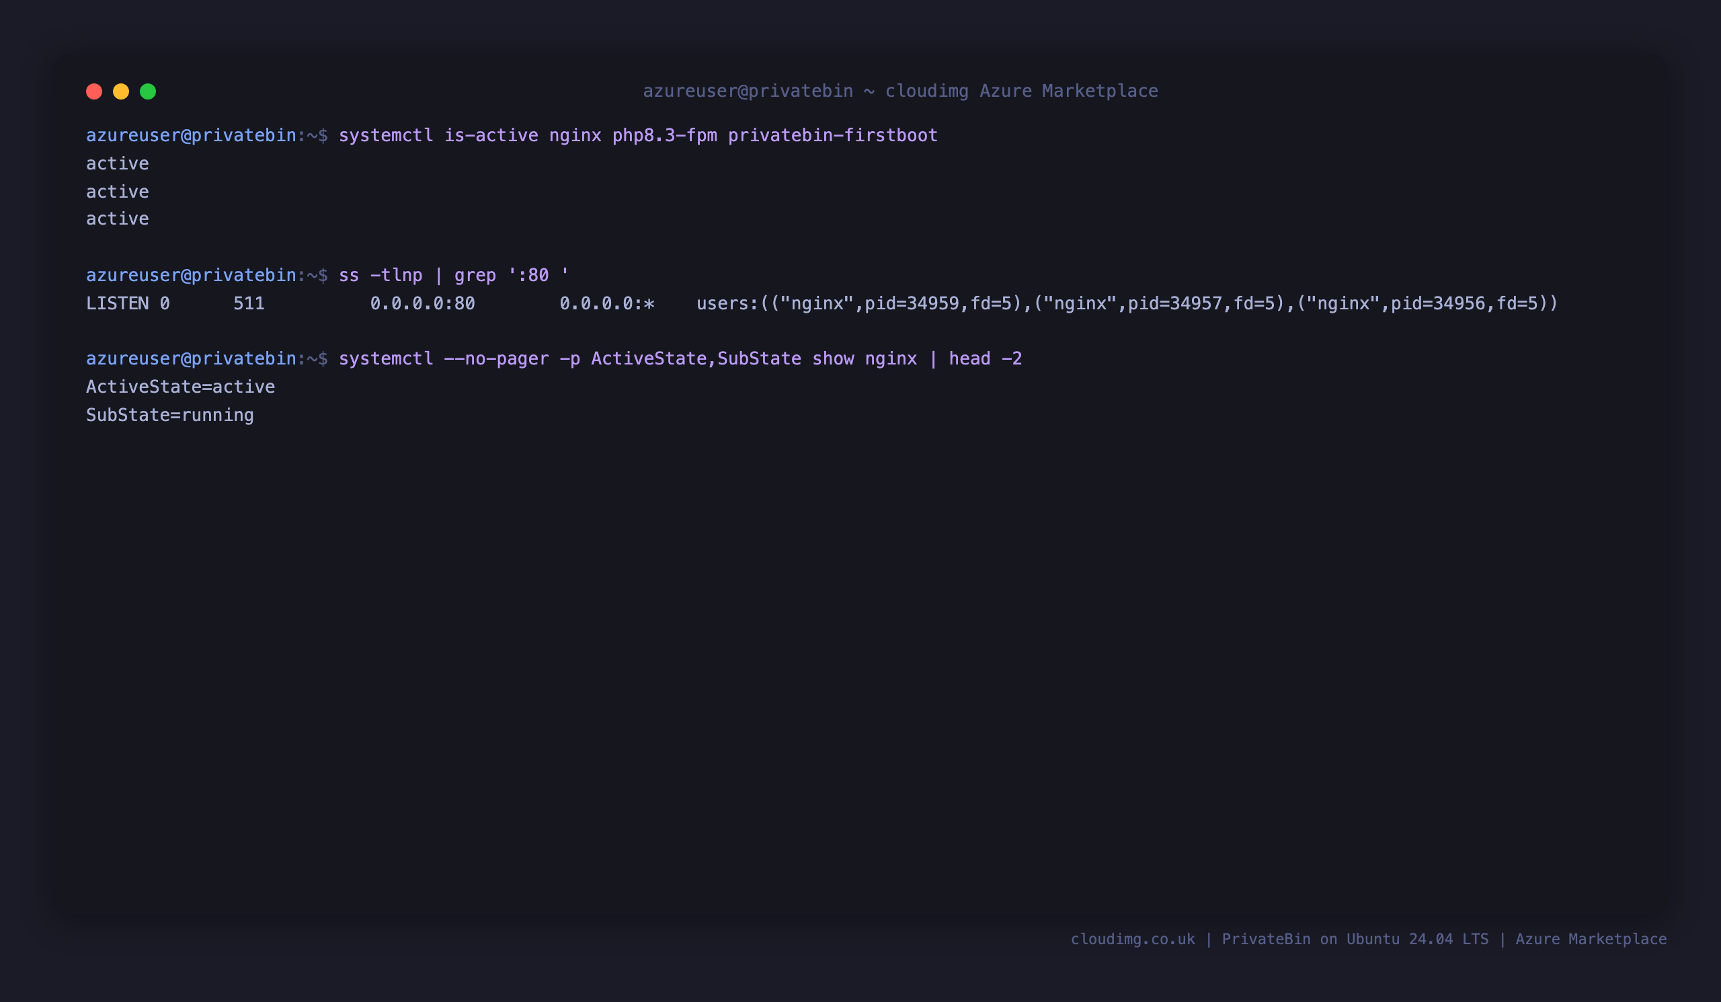Click the nginx 'pid=34956' entry
The width and height of the screenshot is (1721, 1002).
click(1438, 303)
